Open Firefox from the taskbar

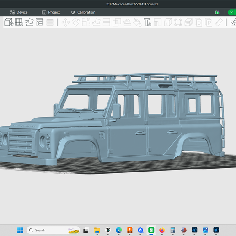[x=162, y=230]
